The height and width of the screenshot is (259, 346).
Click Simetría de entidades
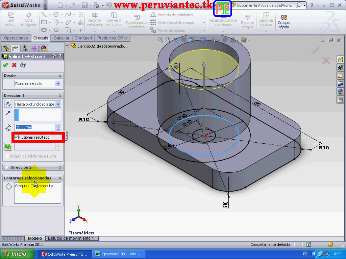coord(172,15)
